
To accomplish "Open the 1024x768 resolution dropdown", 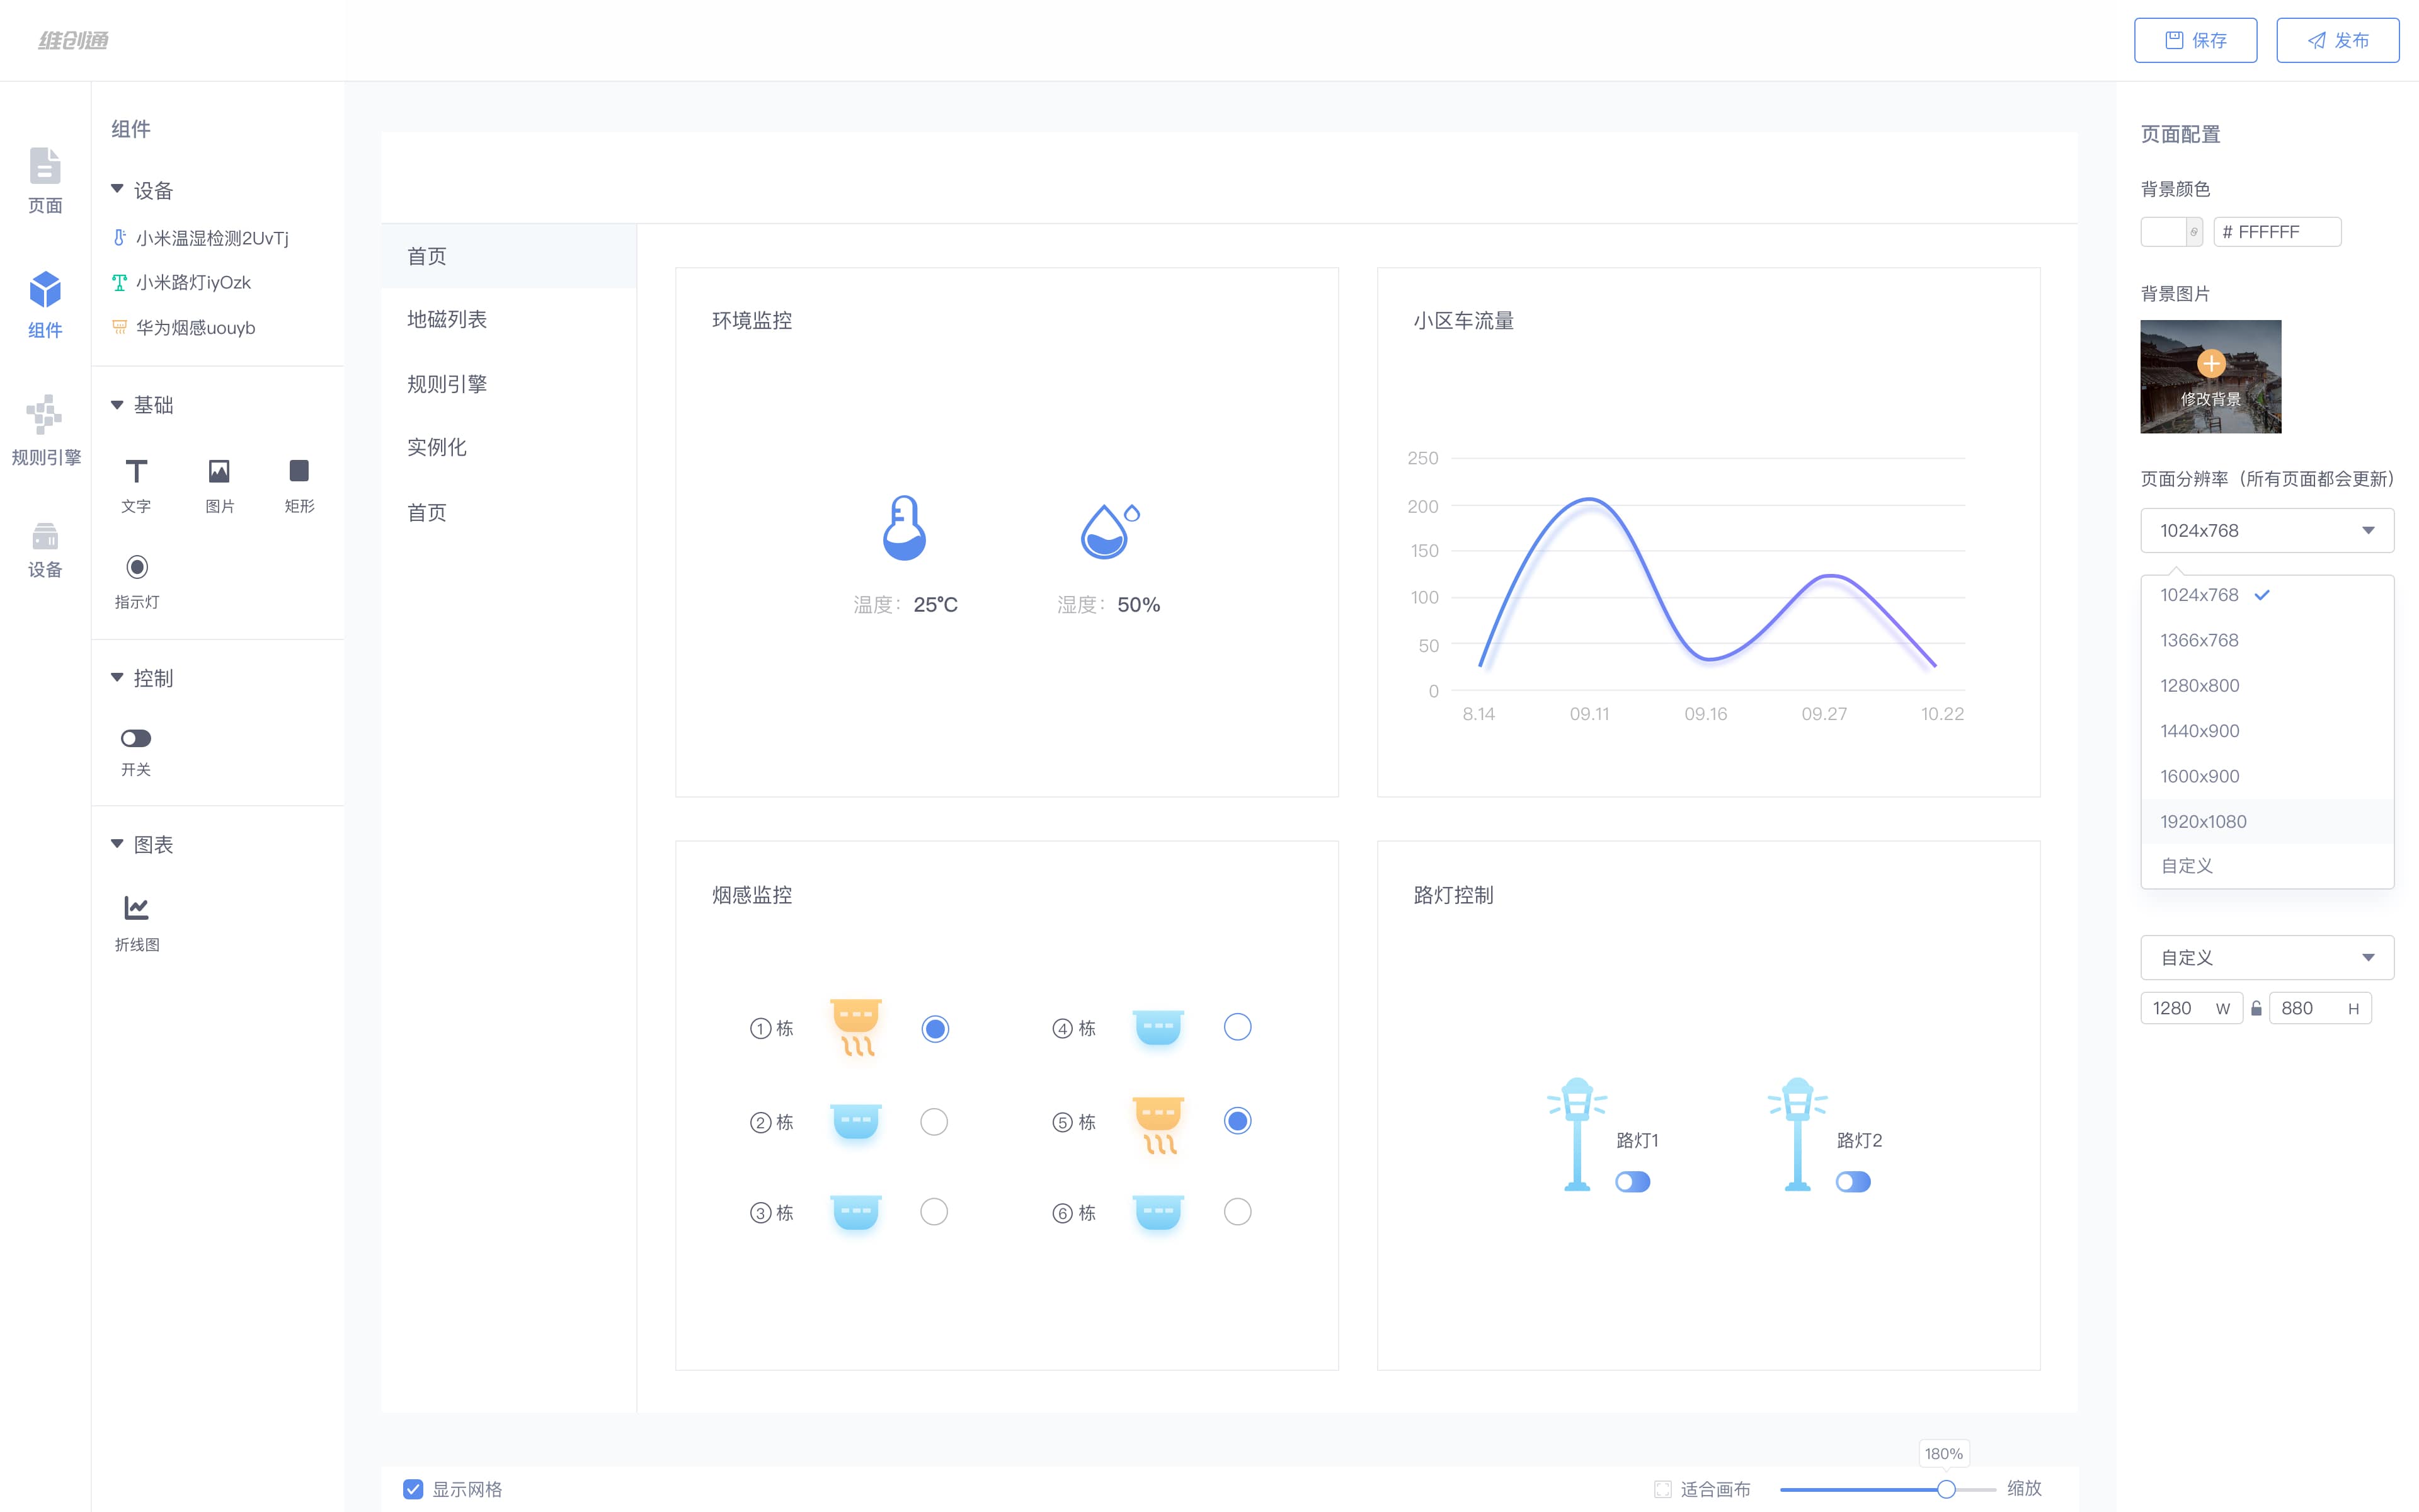I will pyautogui.click(x=2267, y=530).
